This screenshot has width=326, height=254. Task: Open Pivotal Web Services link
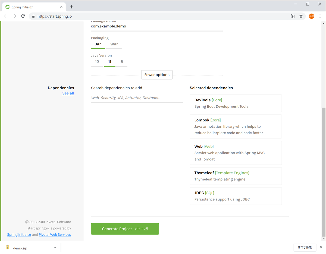pos(55,235)
